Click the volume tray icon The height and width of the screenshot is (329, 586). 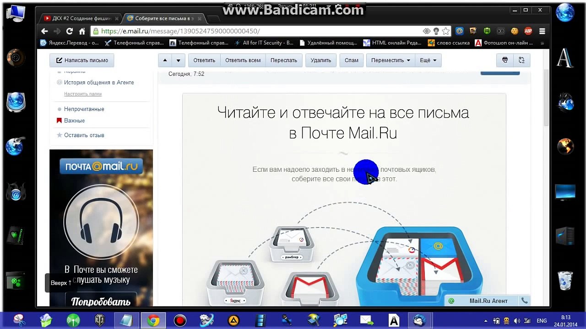517,321
